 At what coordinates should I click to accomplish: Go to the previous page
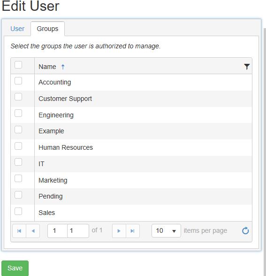33,231
